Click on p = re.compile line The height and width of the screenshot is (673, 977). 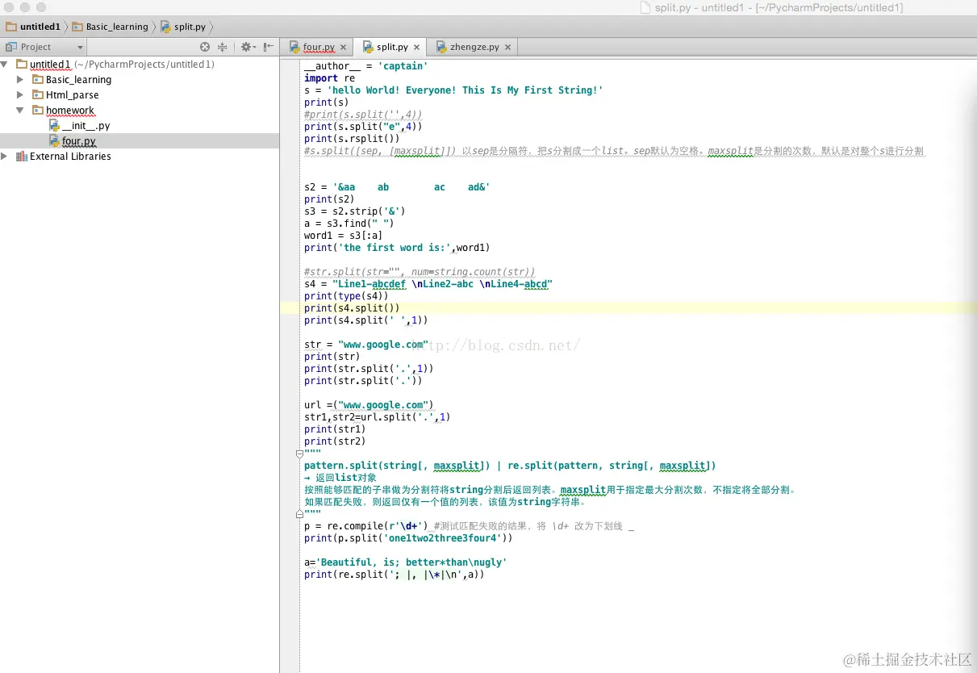click(469, 526)
